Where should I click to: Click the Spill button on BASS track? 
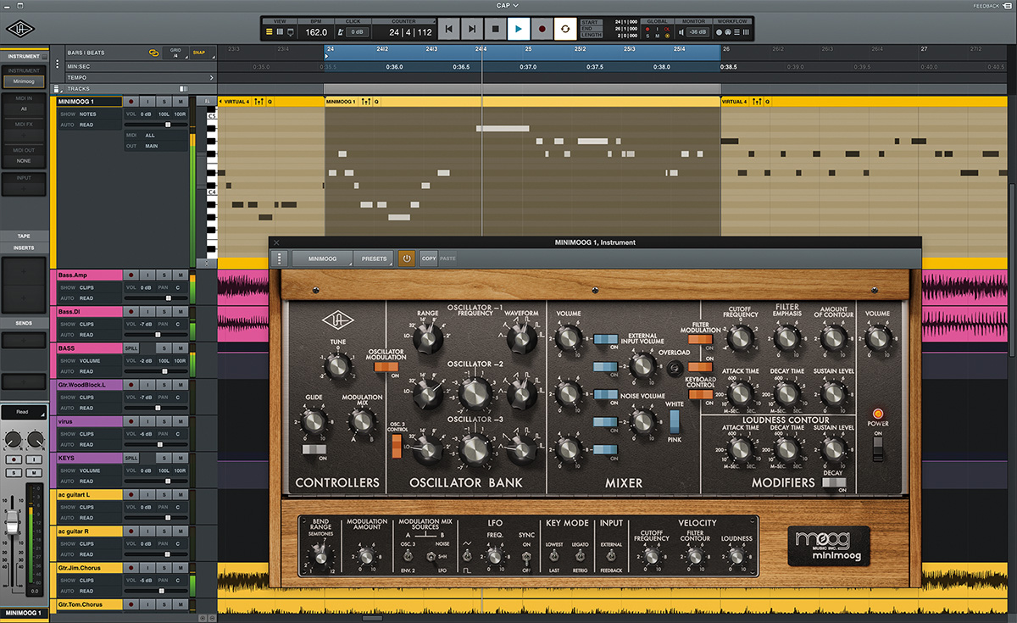tap(131, 348)
